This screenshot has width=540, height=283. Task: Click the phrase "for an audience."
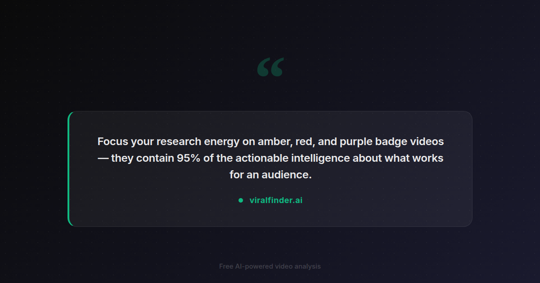click(270, 175)
